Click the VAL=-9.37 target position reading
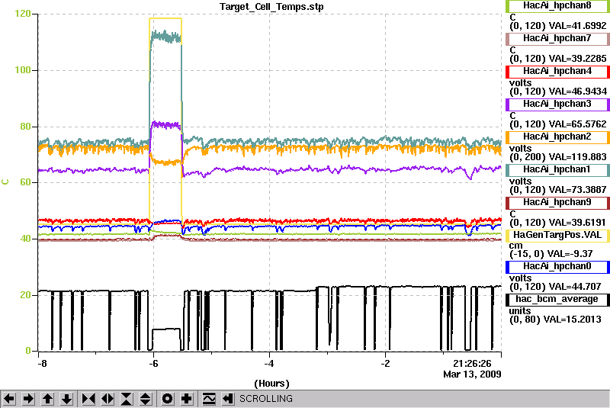 pos(570,254)
